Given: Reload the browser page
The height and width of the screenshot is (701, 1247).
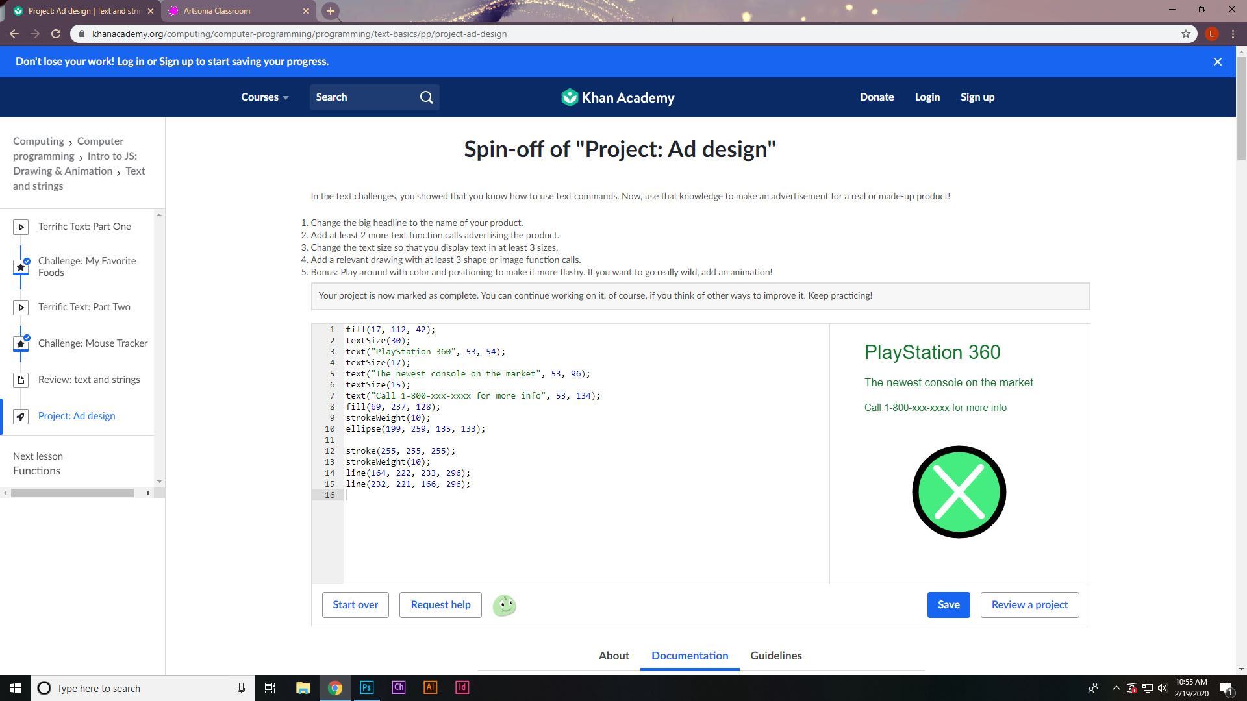Looking at the screenshot, I should [56, 34].
